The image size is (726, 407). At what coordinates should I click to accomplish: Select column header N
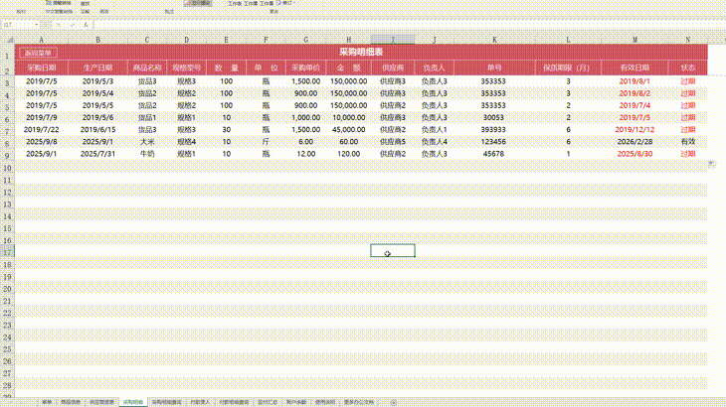[687, 40]
